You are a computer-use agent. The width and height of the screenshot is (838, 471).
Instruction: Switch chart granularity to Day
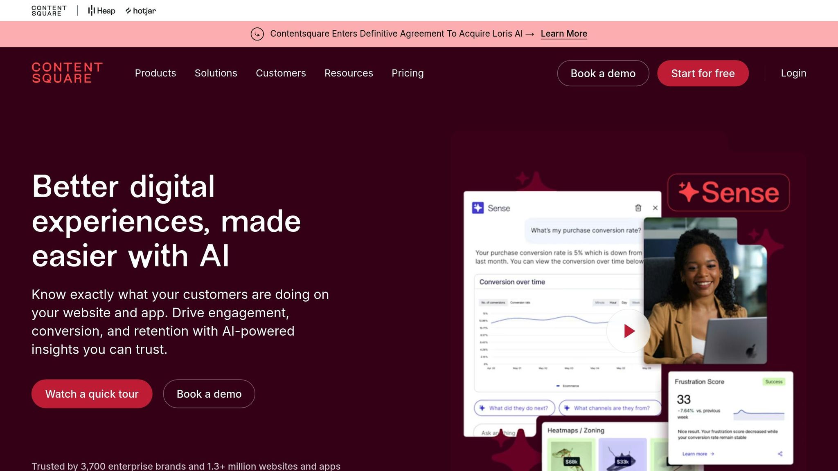tap(624, 303)
